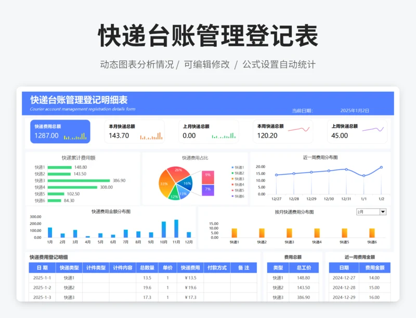
Task: Click the 11月 bar in 快递费用金额分布图
Action: (176, 229)
